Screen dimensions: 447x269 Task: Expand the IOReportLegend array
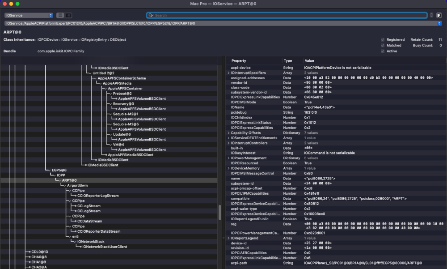(228, 238)
